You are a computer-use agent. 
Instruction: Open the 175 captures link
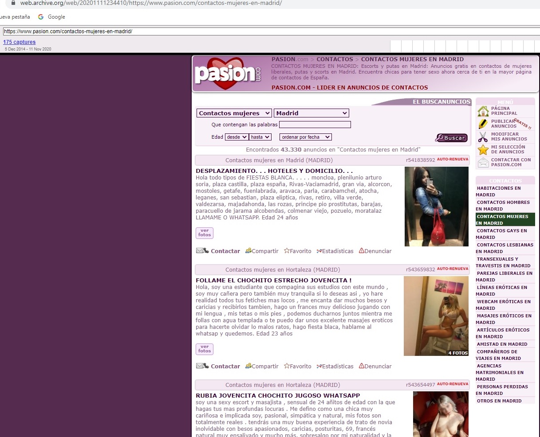[x=20, y=42]
